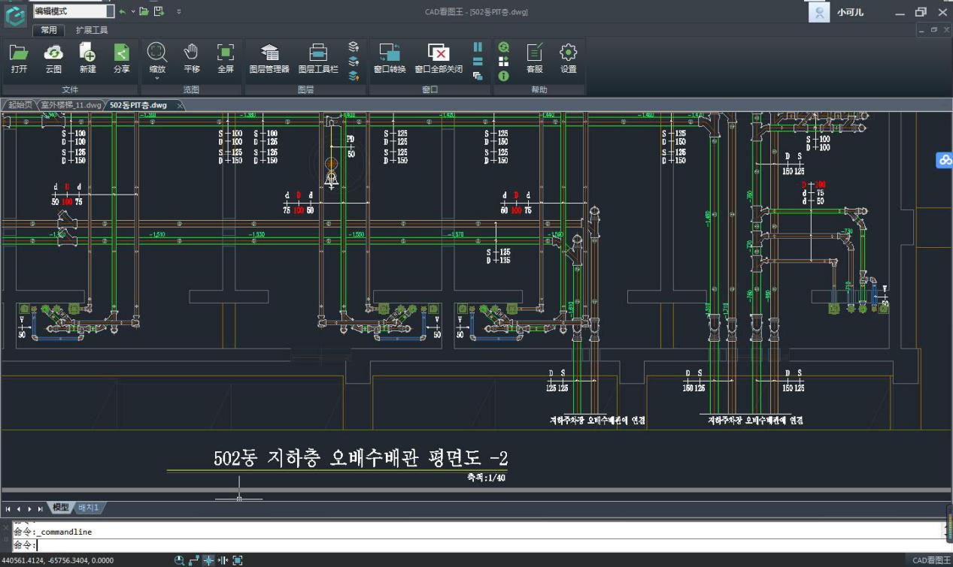The image size is (953, 567).
Task: Click the 新建 new file icon
Action: pyautogui.click(x=88, y=58)
